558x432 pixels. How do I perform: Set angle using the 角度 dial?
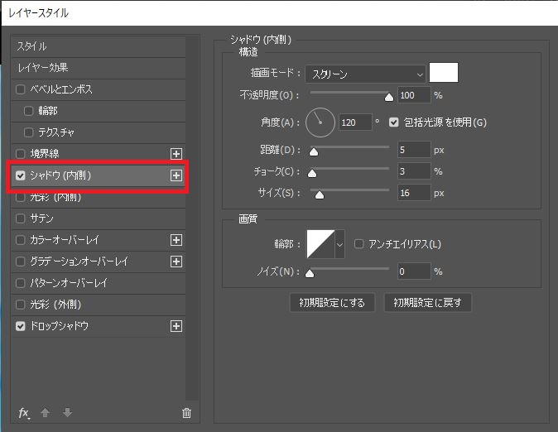tap(320, 122)
